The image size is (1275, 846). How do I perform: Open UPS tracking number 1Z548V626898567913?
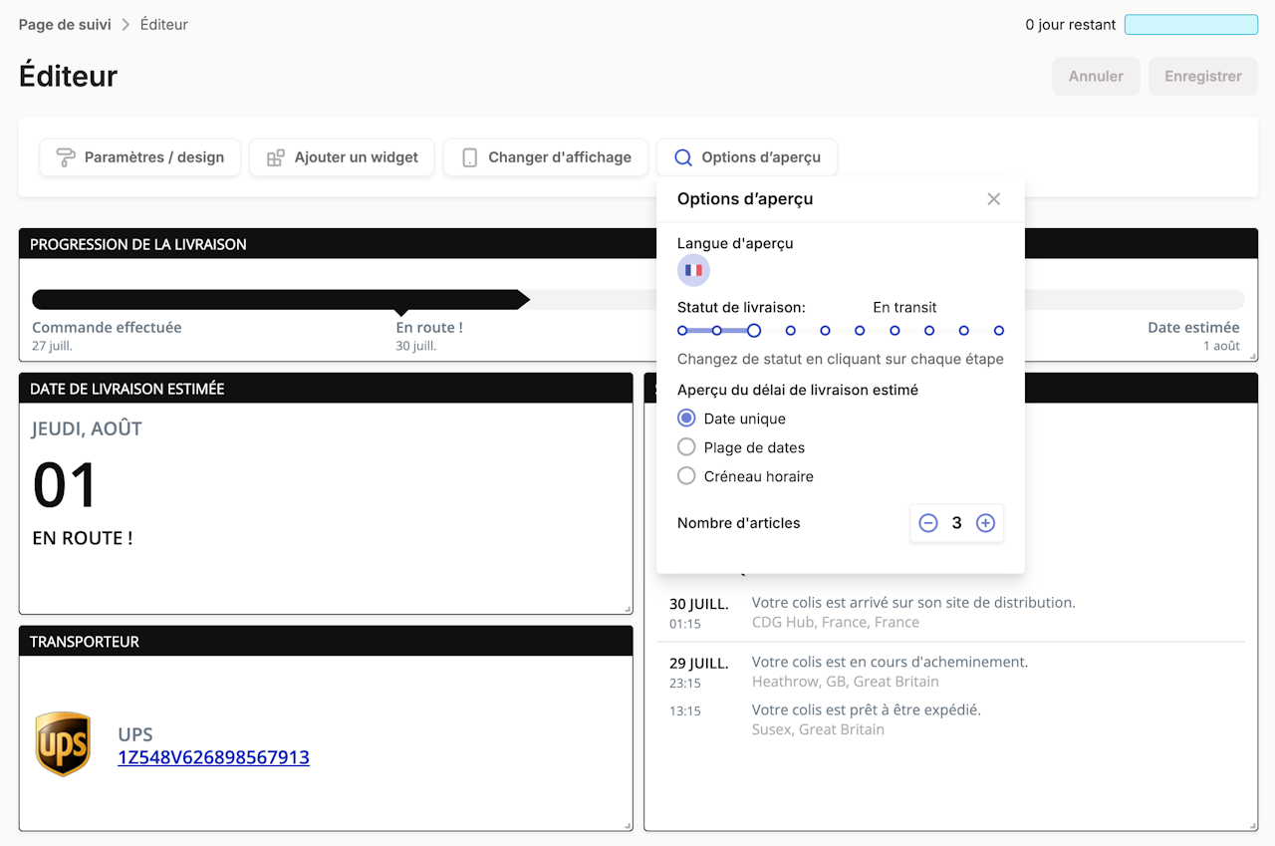213,757
